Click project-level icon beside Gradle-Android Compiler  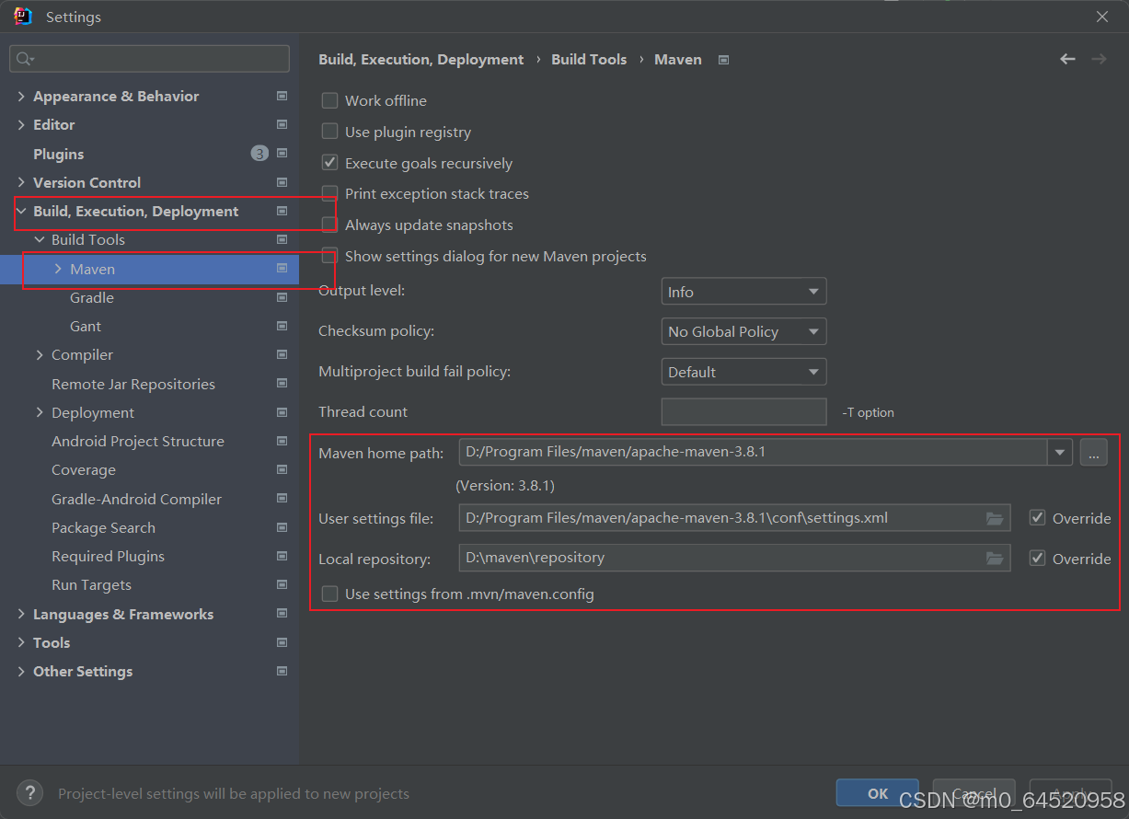coord(282,499)
